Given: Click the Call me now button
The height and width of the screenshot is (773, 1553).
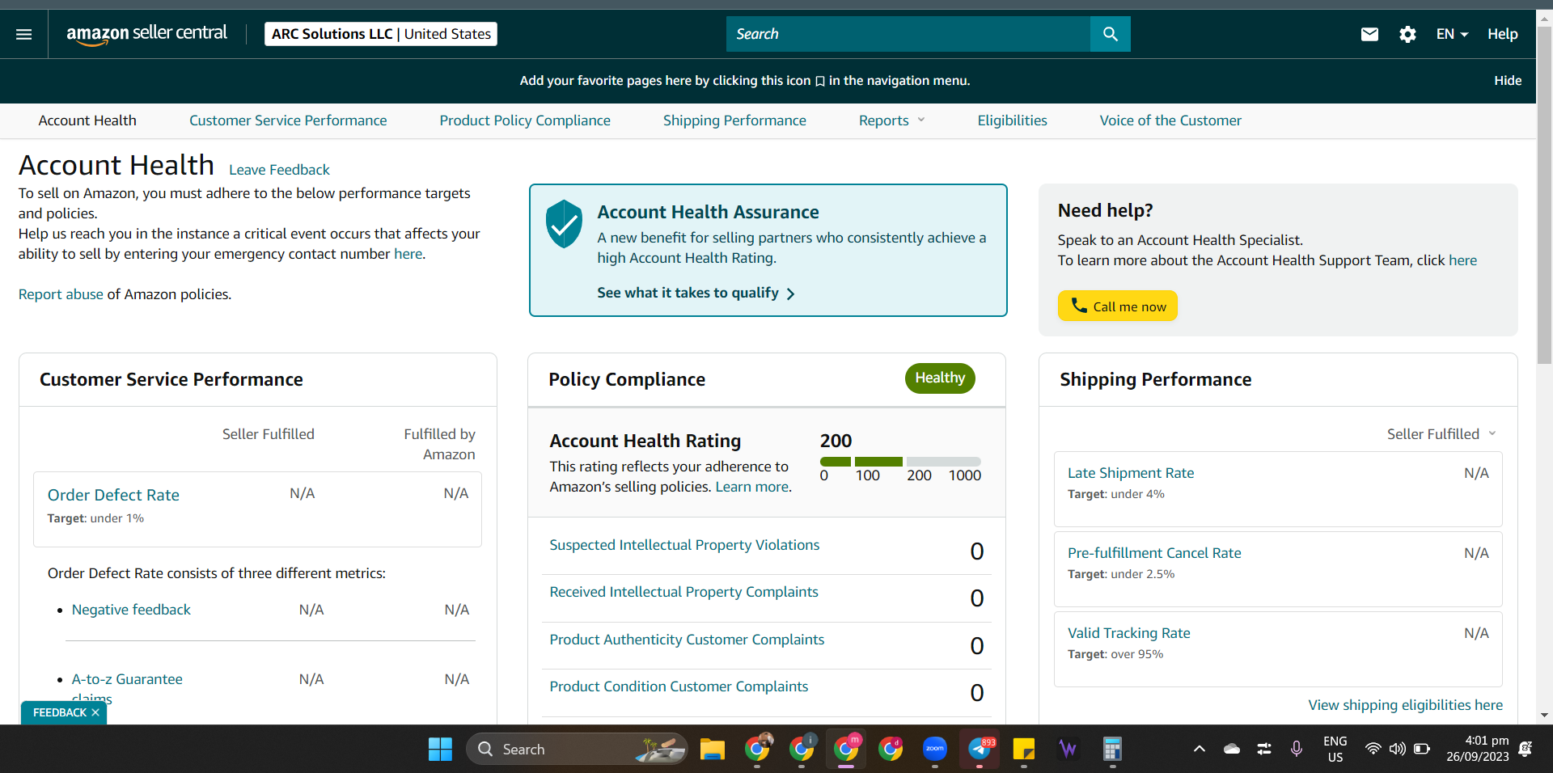Looking at the screenshot, I should pyautogui.click(x=1118, y=306).
